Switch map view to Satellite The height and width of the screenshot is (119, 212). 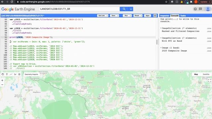(206, 74)
